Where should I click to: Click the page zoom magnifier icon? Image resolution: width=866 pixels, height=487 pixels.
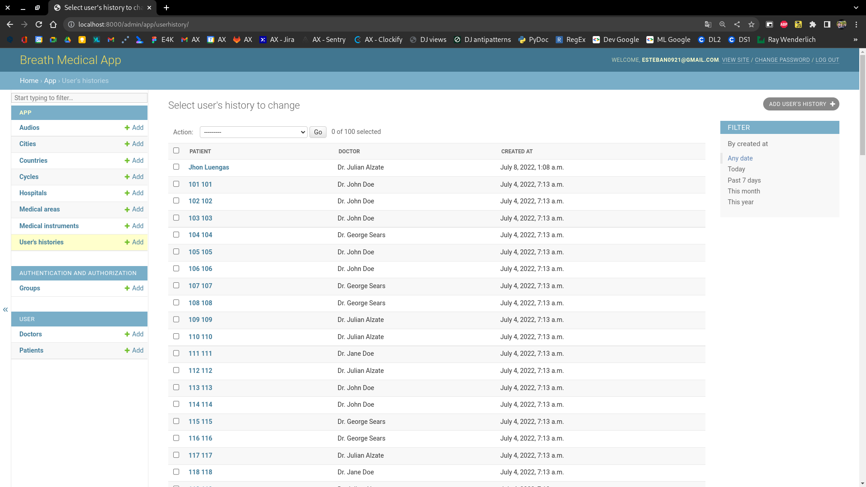[722, 24]
